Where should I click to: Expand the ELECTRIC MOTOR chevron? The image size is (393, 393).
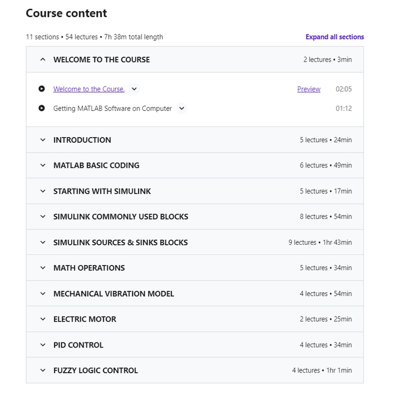pos(43,319)
